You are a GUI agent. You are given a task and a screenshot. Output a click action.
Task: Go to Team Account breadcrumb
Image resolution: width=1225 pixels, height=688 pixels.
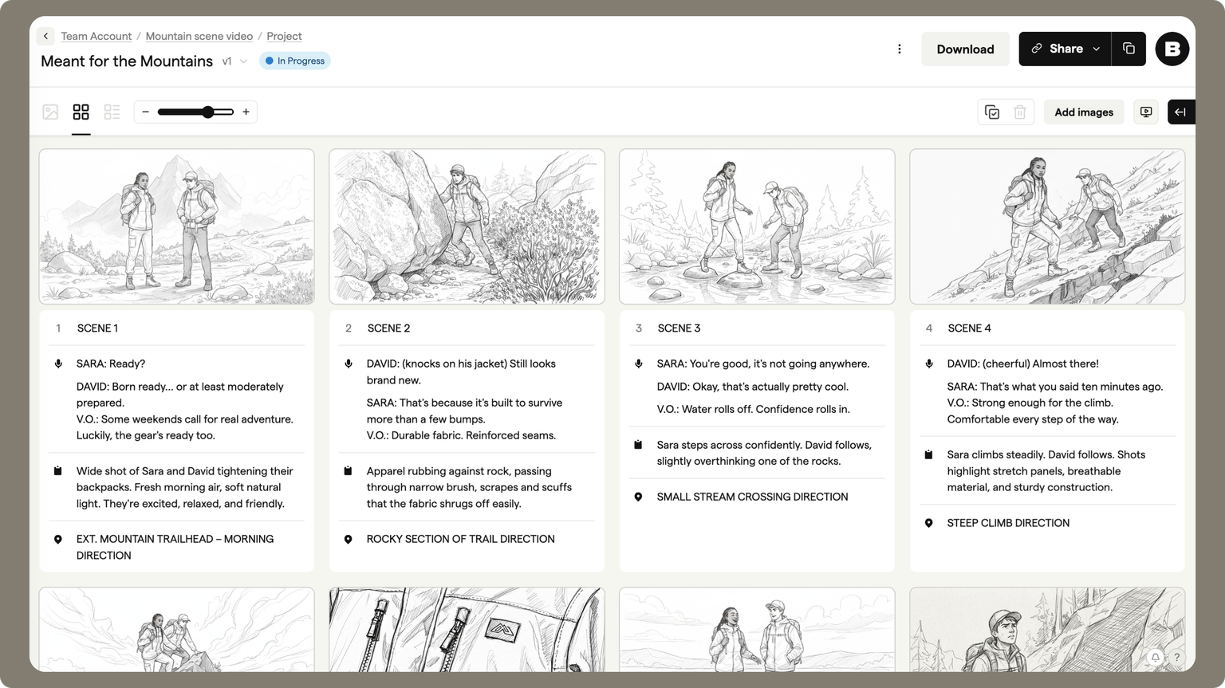(x=96, y=36)
